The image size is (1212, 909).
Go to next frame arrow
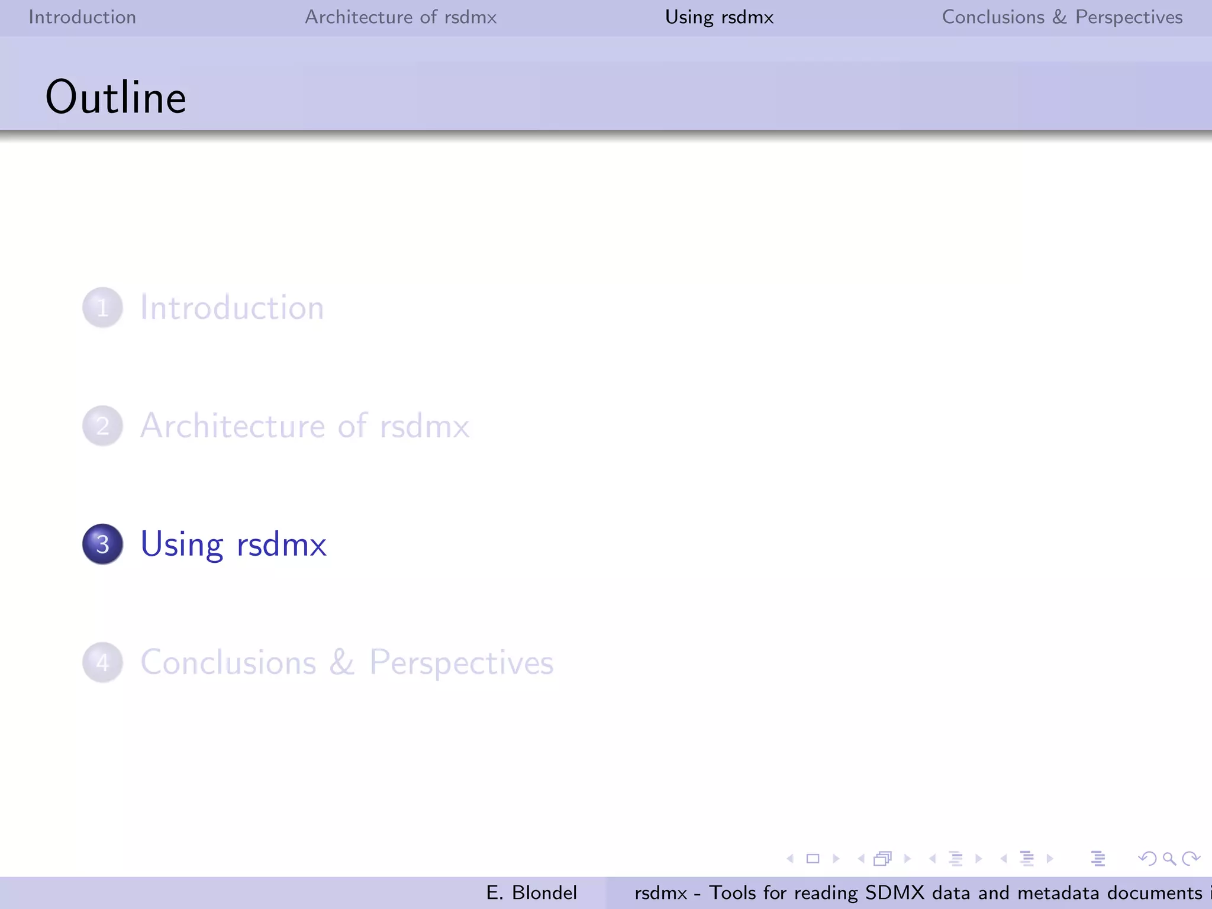[x=907, y=859]
